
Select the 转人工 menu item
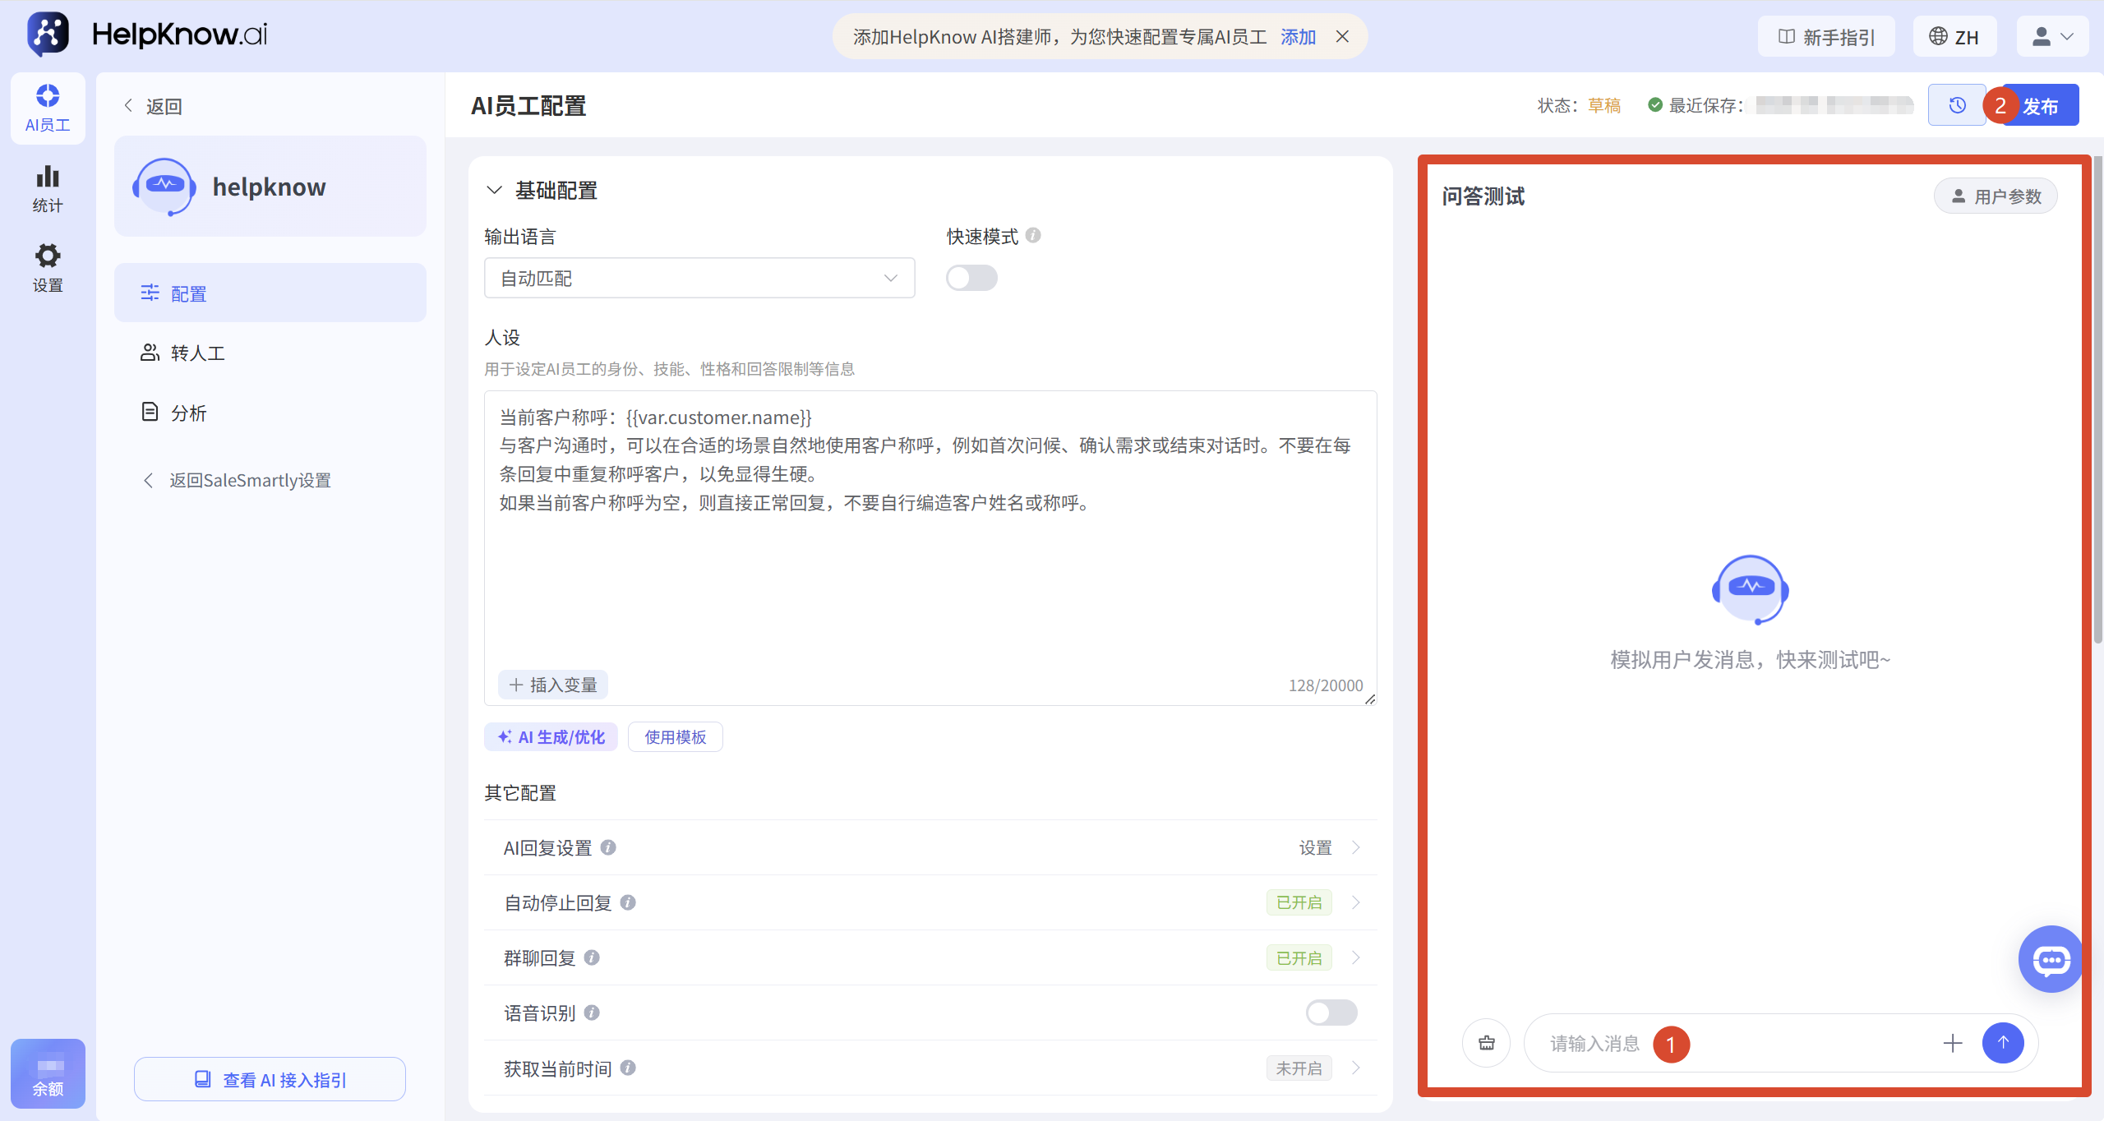270,353
